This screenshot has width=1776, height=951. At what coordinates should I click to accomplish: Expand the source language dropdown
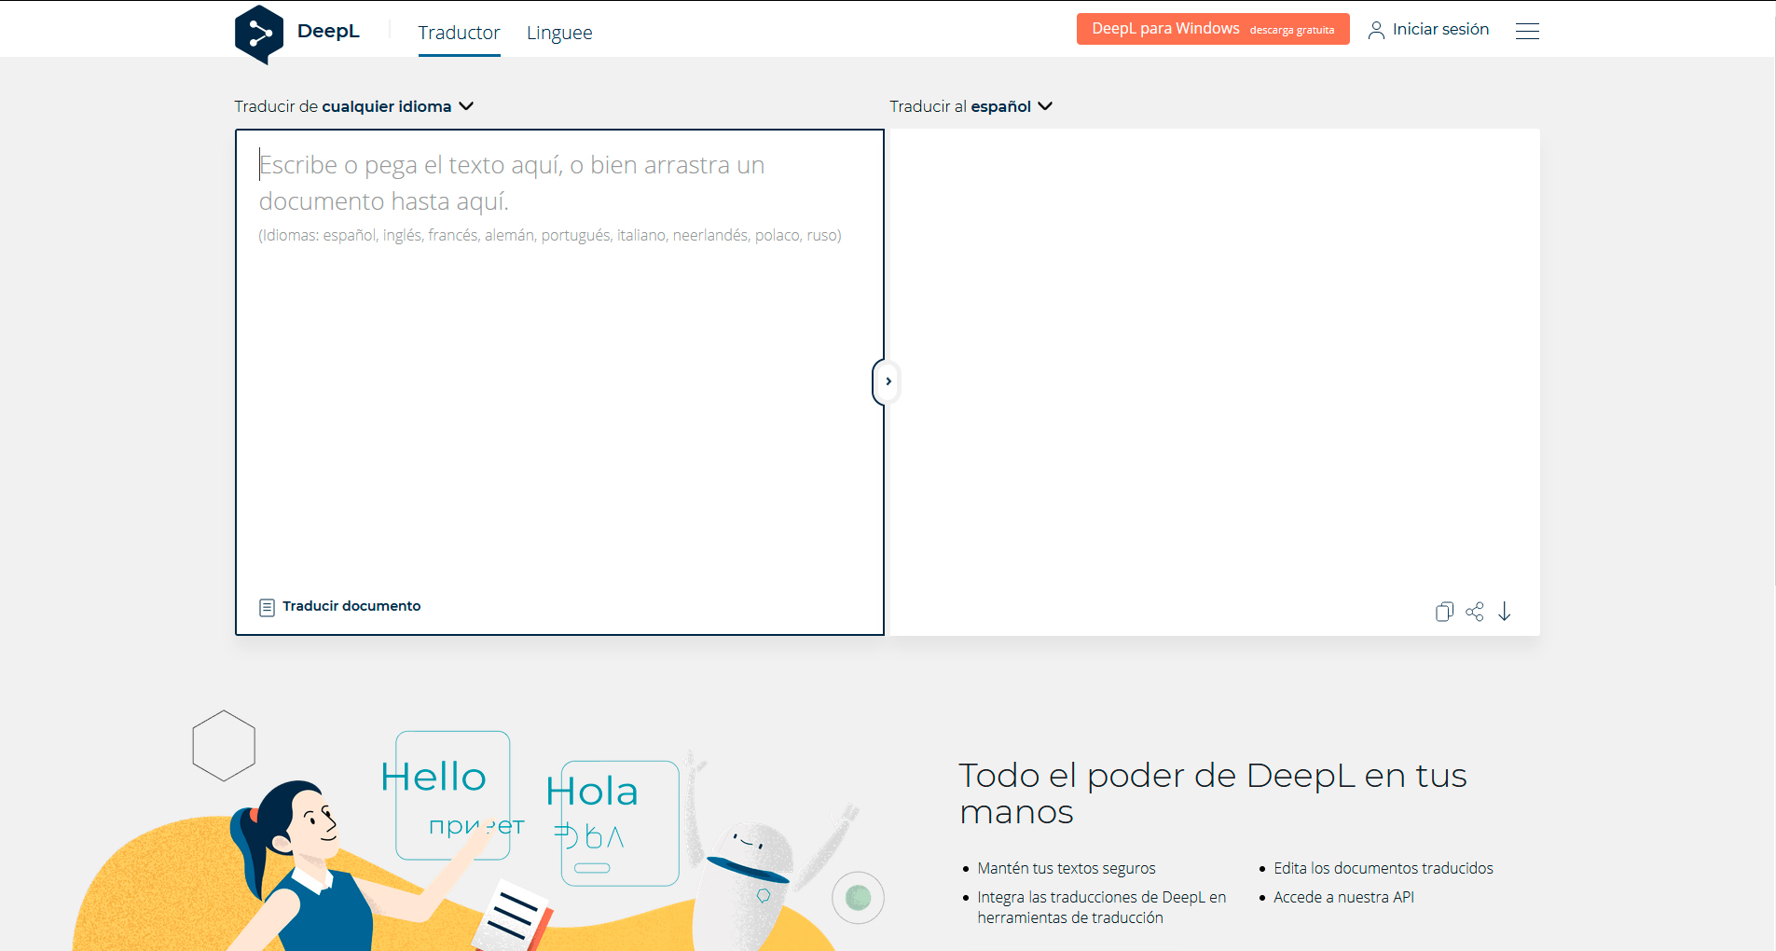click(354, 106)
